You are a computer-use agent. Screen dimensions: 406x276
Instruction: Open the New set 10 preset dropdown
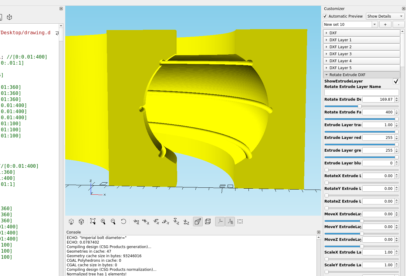pyautogui.click(x=374, y=24)
